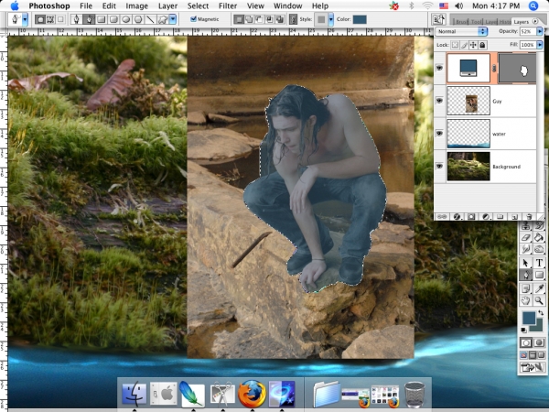Image resolution: width=549 pixels, height=412 pixels.
Task: Select the Type tool
Action: click(539, 263)
